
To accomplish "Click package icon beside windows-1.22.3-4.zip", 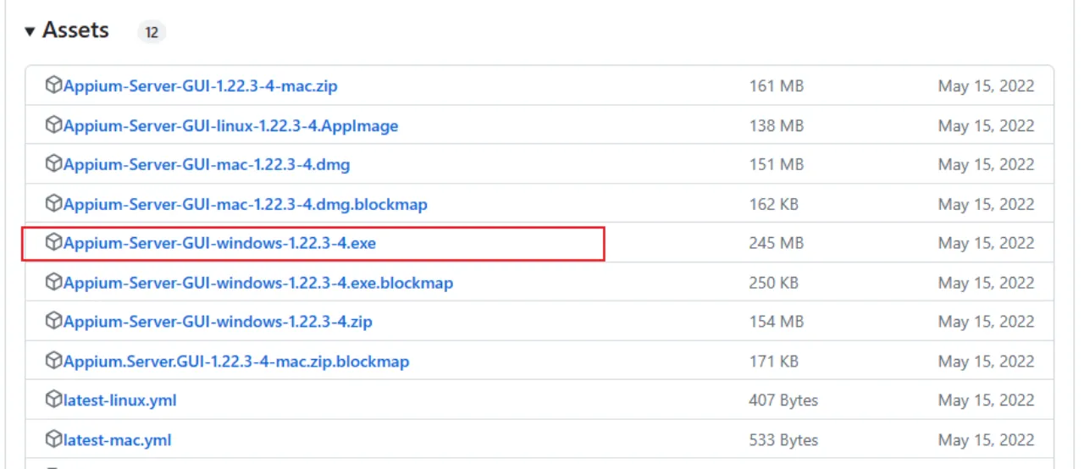I will pos(53,322).
